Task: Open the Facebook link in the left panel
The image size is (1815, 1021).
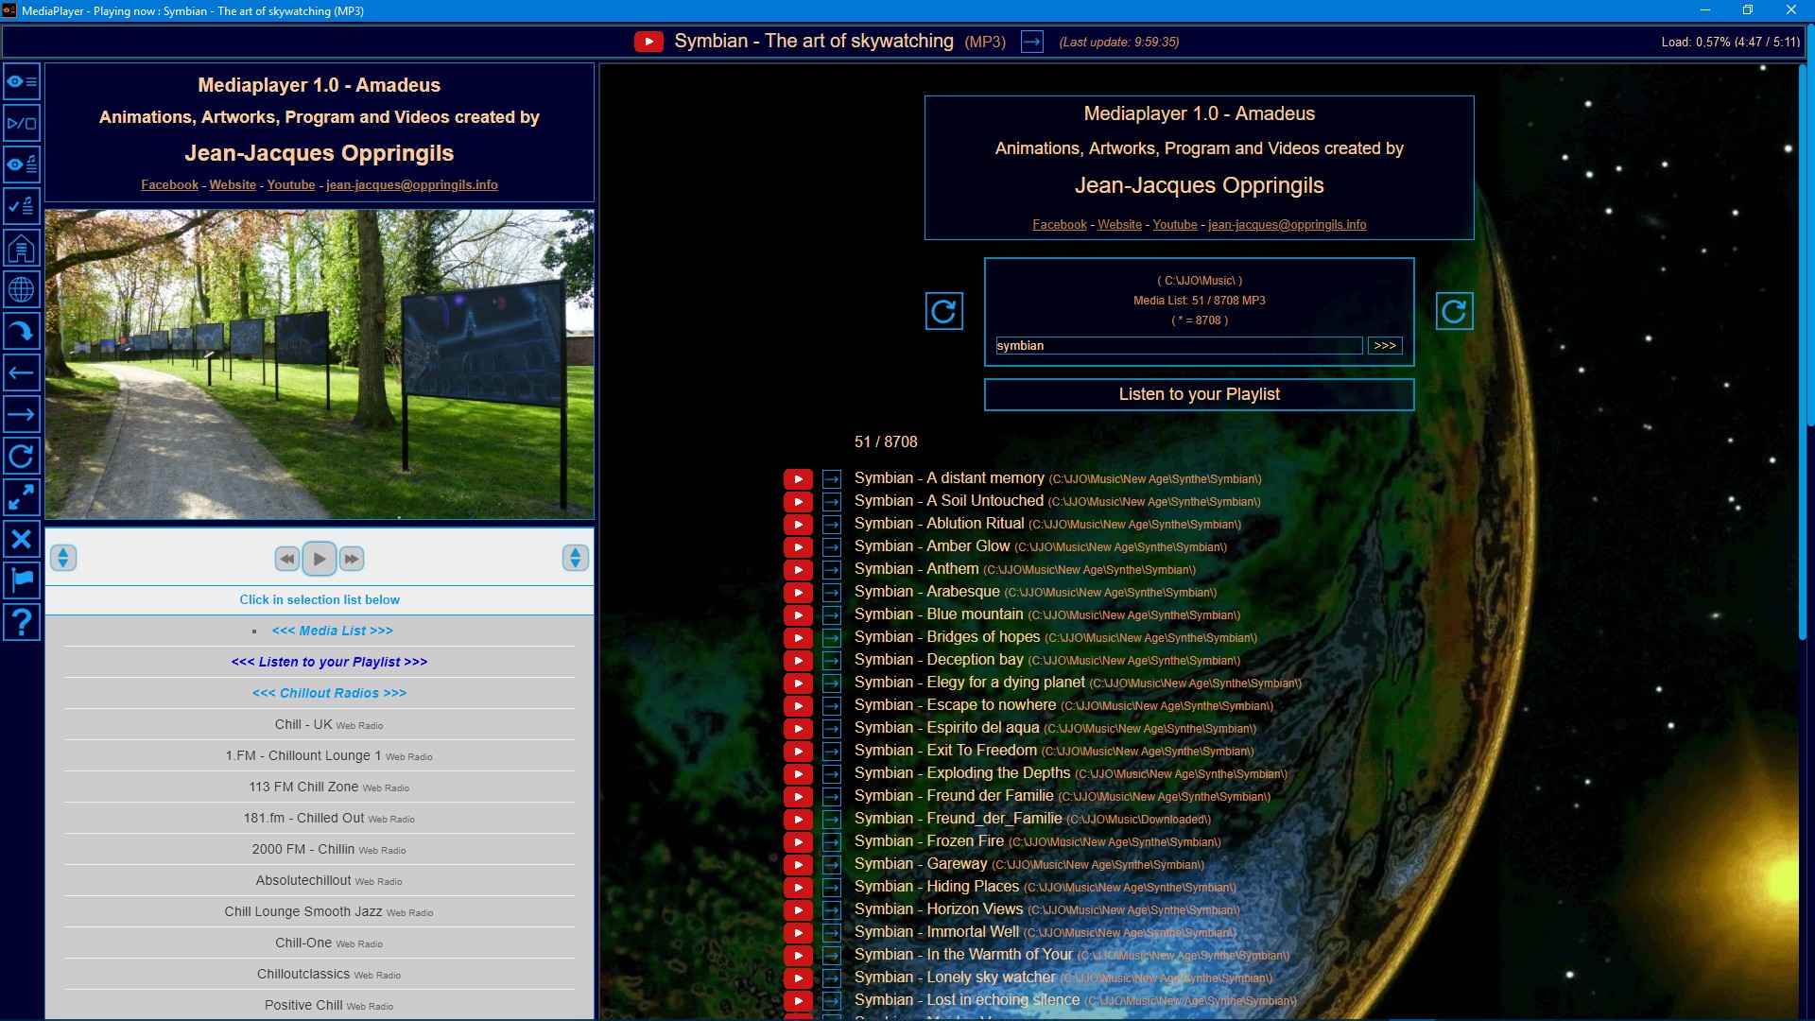Action: click(170, 185)
